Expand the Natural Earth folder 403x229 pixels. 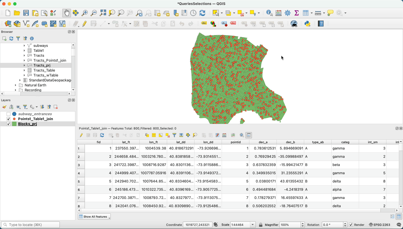(x=16, y=85)
